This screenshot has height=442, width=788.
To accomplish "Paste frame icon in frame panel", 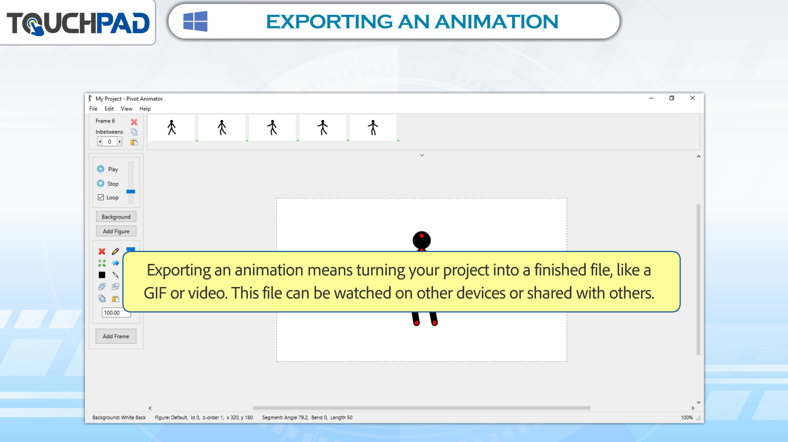I will pyautogui.click(x=134, y=142).
